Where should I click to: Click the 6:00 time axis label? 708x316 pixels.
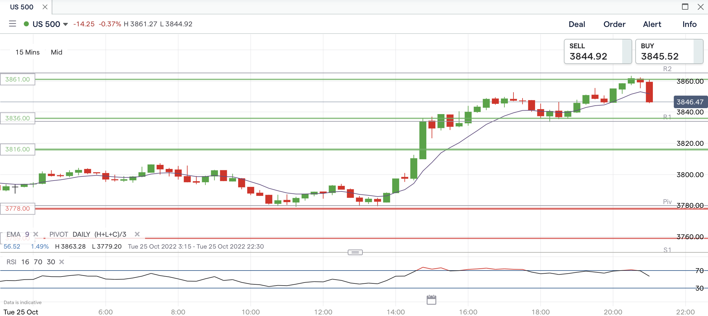pos(106,312)
